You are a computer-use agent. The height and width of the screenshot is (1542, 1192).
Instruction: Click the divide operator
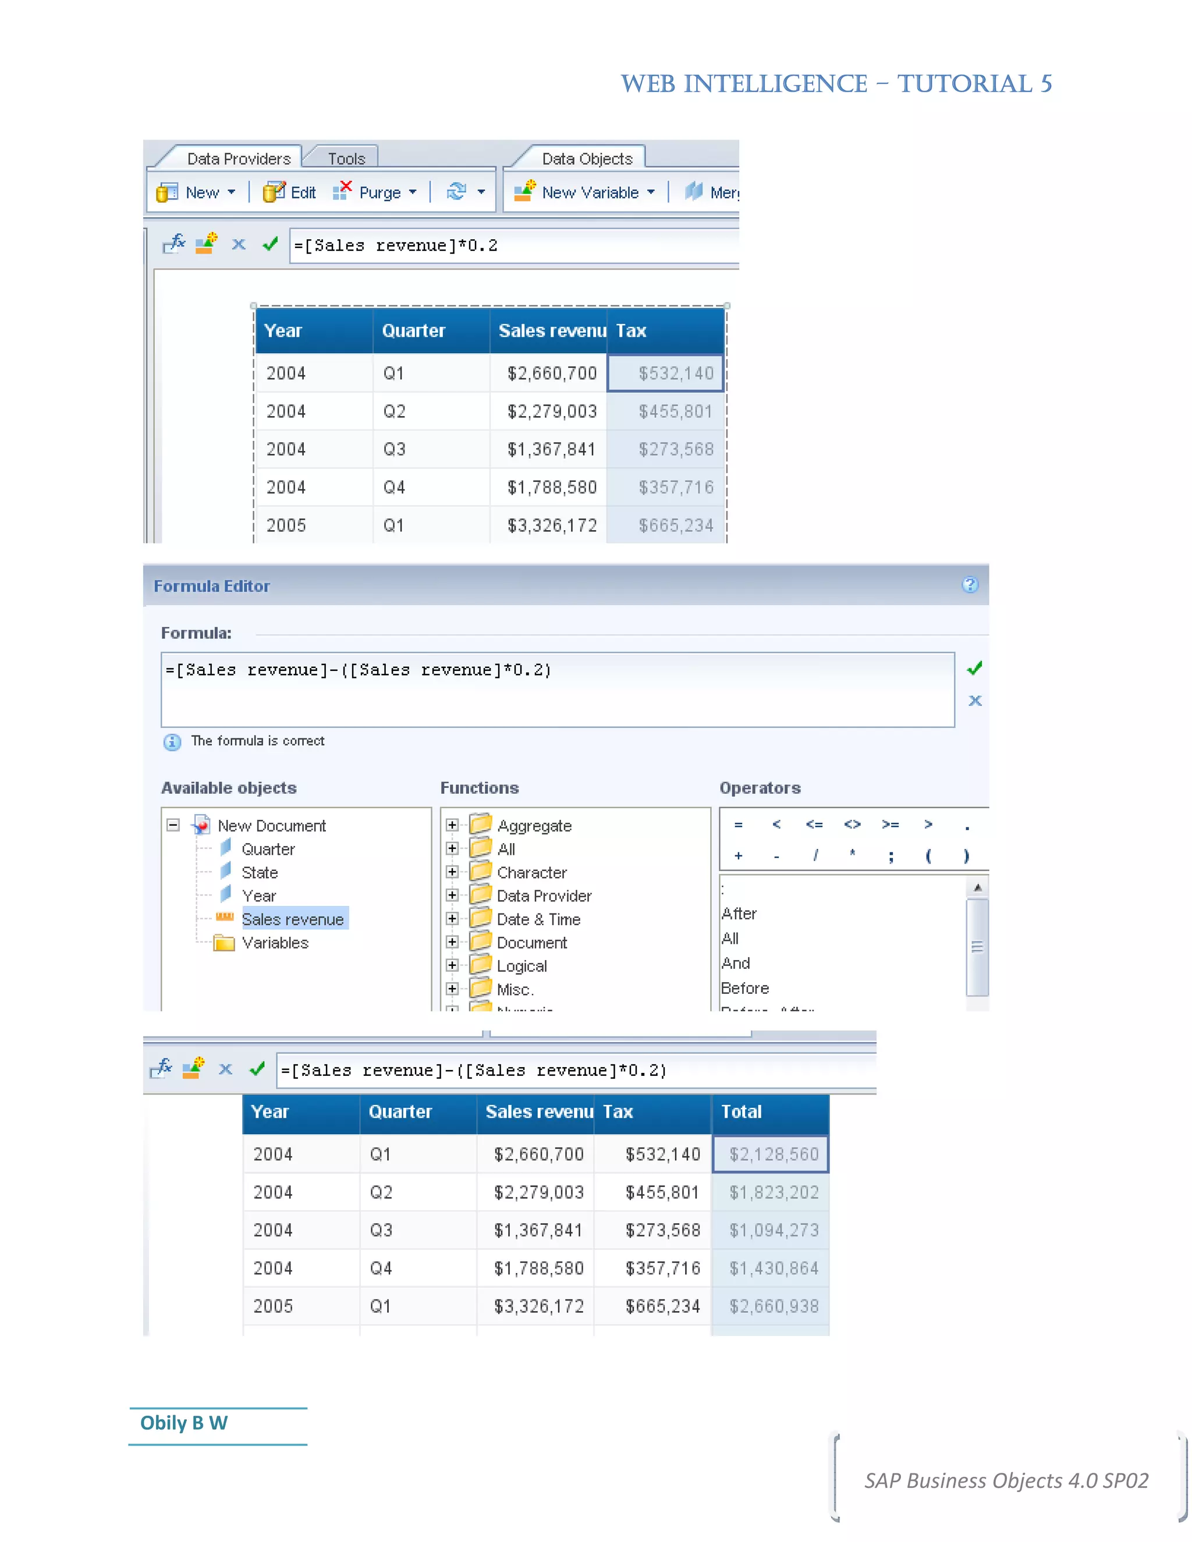pos(815,855)
